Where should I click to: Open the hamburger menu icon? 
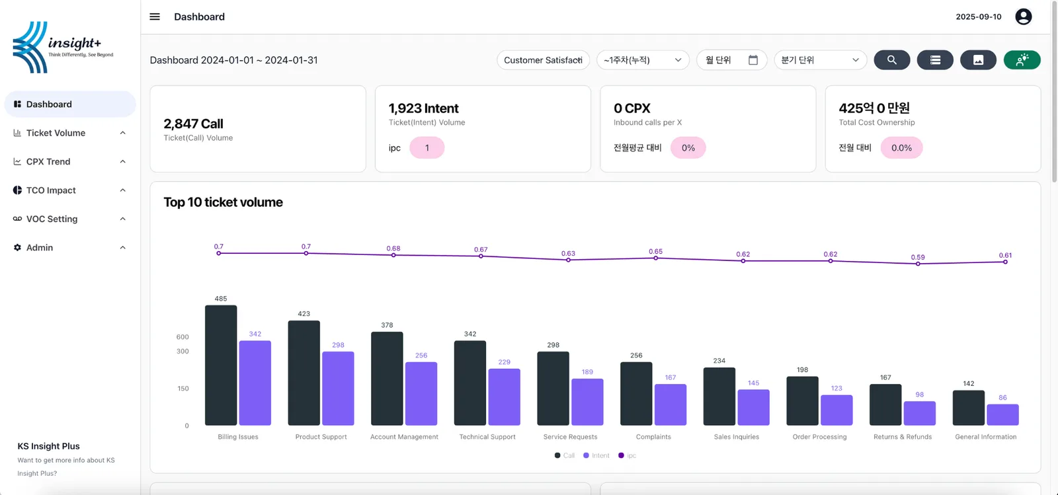pos(155,17)
